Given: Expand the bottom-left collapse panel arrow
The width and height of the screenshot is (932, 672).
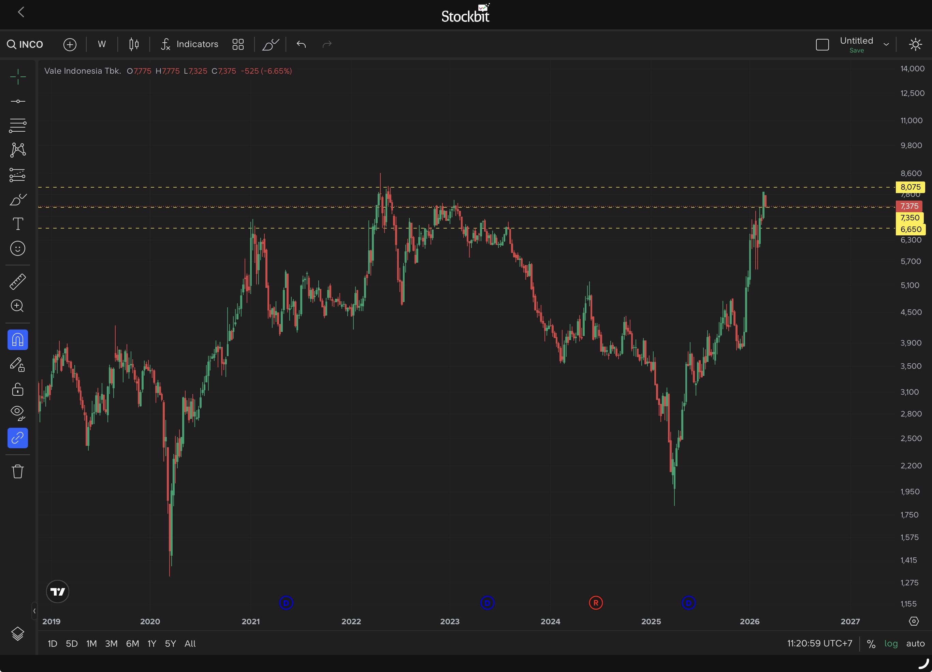Looking at the screenshot, I should 34,611.
